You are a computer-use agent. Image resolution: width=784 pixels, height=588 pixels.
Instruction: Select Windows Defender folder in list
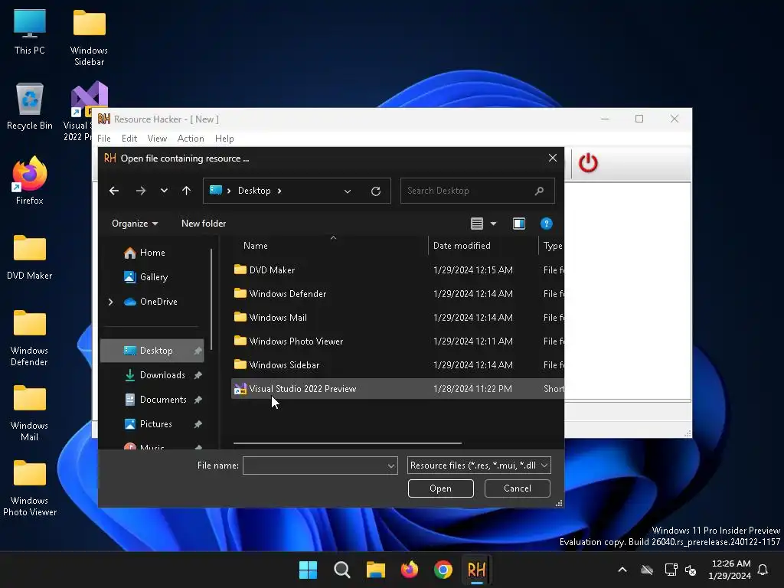coord(397,293)
